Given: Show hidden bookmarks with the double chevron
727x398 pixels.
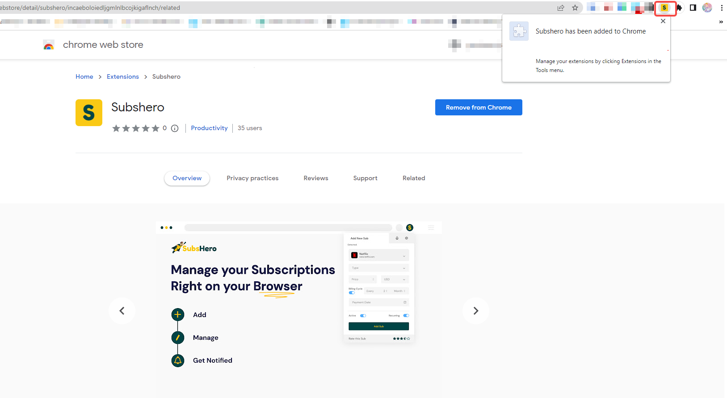Looking at the screenshot, I should (721, 21).
